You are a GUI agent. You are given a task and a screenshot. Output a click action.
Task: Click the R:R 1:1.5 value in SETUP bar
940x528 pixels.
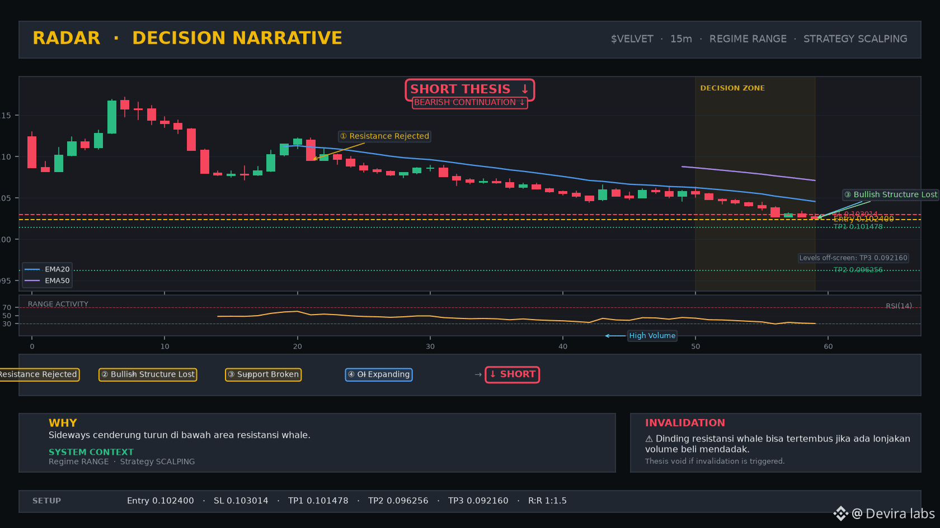coord(547,501)
